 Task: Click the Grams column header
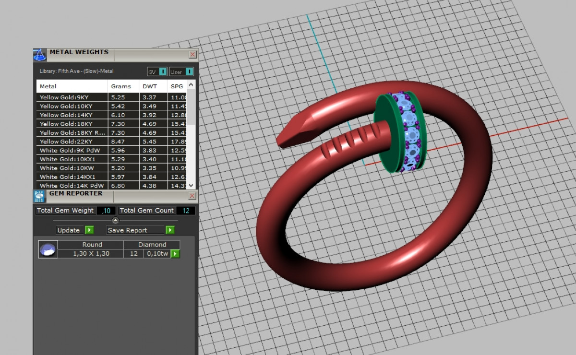(121, 86)
